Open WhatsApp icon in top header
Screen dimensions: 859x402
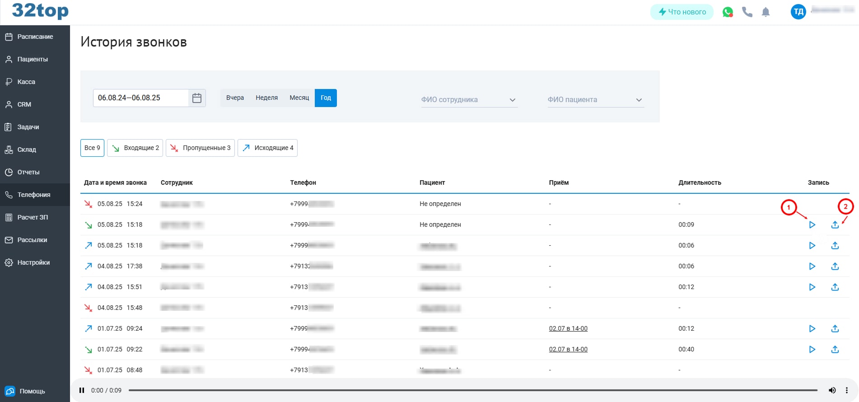click(727, 12)
